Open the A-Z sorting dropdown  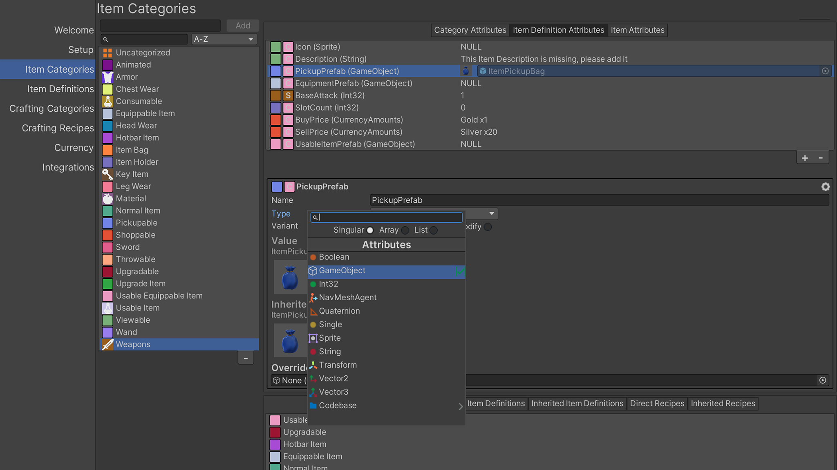tap(224, 39)
